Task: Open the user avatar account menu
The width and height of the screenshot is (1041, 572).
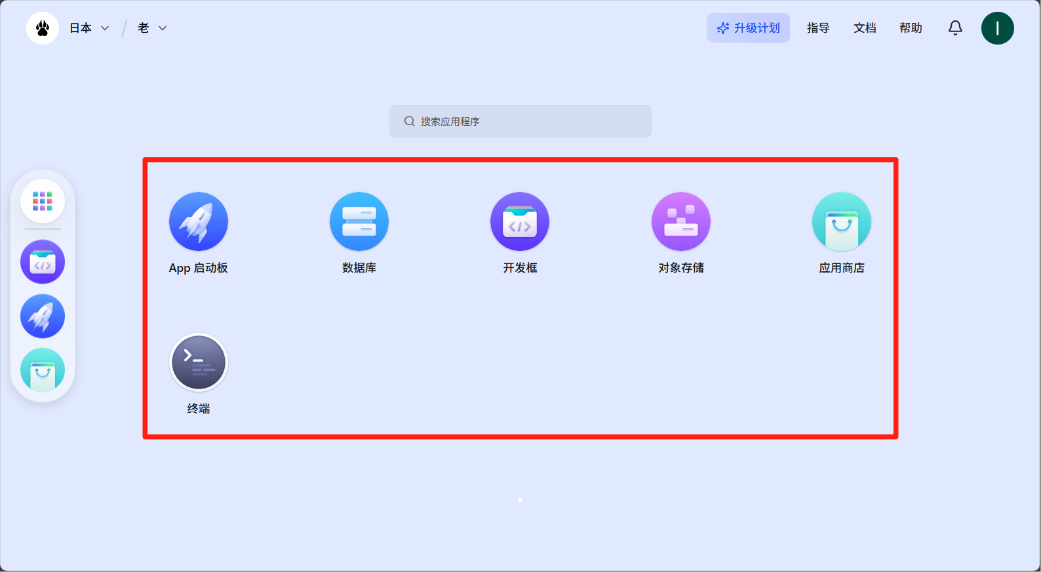Action: coord(997,28)
